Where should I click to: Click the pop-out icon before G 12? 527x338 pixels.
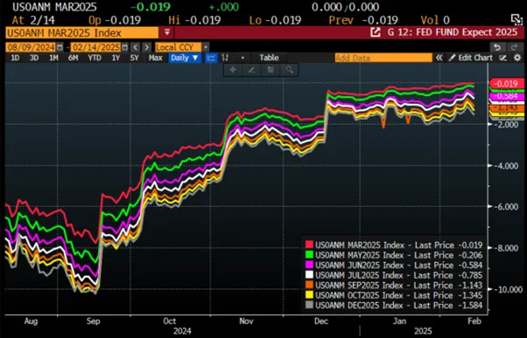click(x=376, y=32)
